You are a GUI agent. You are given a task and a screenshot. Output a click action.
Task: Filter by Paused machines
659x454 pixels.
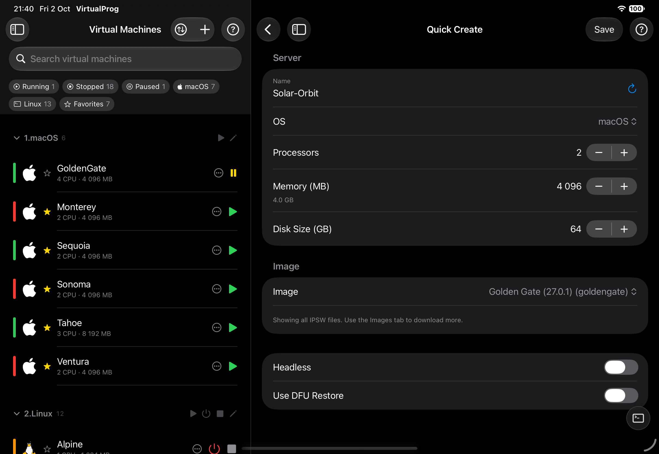click(x=145, y=87)
